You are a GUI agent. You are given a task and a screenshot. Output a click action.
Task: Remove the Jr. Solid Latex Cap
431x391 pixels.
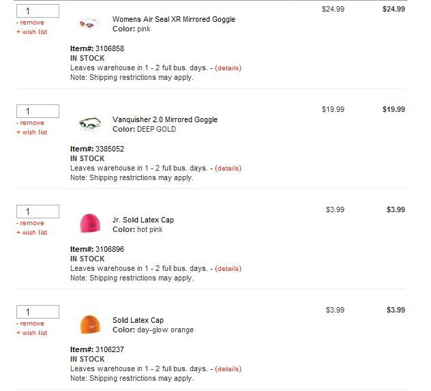point(31,223)
